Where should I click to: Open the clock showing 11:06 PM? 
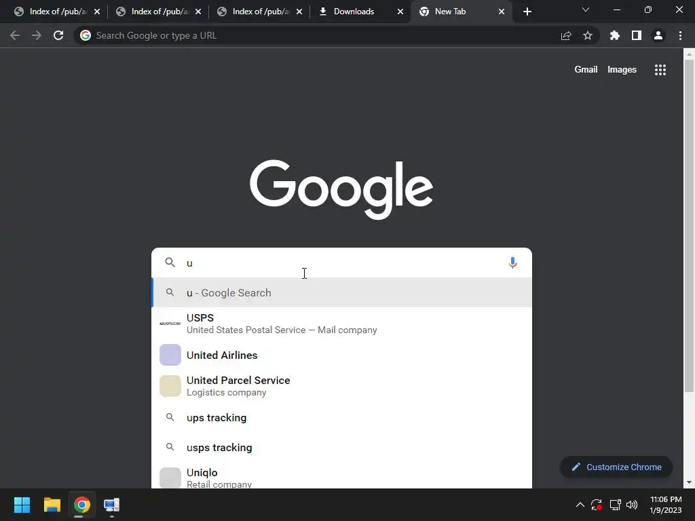click(x=665, y=505)
